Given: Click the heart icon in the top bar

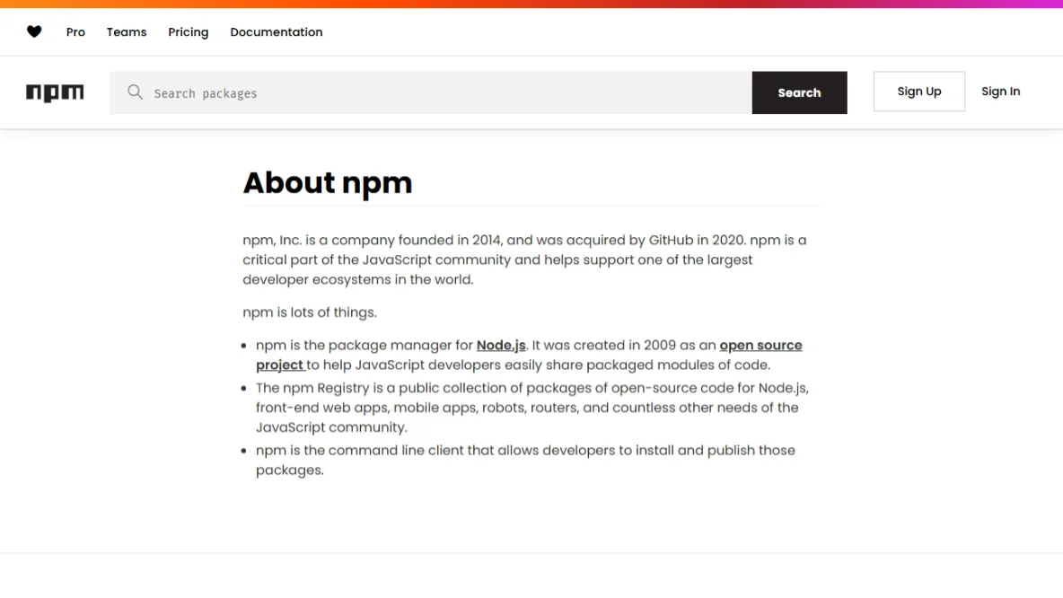Looking at the screenshot, I should (34, 31).
